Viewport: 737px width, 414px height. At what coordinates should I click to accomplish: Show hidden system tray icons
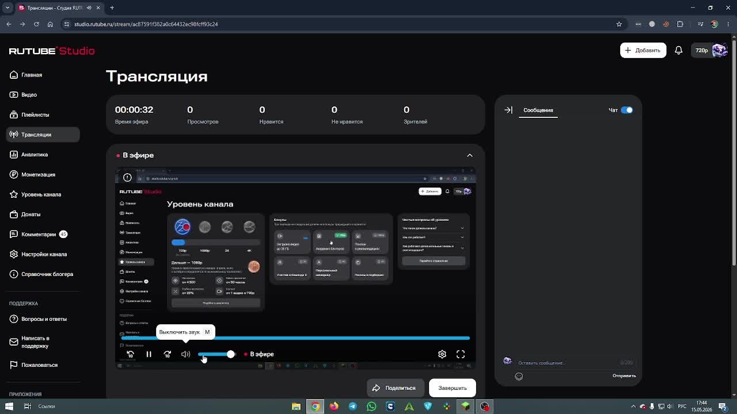coord(633,407)
